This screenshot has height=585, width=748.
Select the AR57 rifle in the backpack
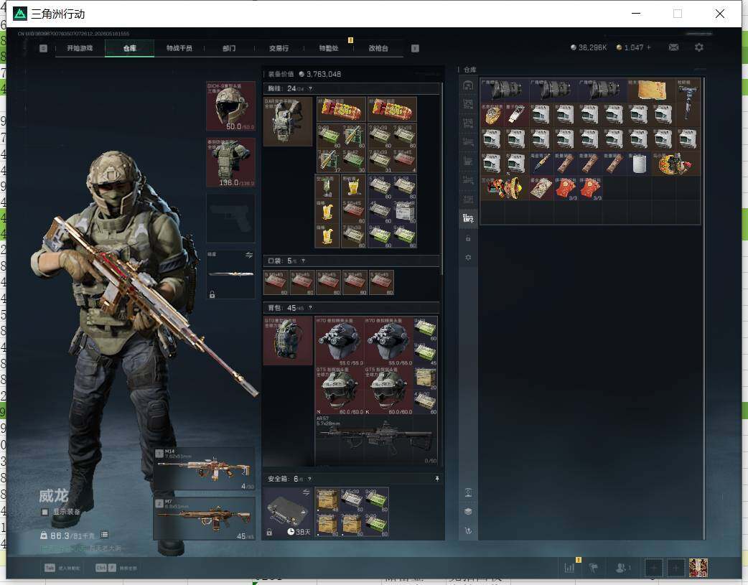click(x=376, y=440)
